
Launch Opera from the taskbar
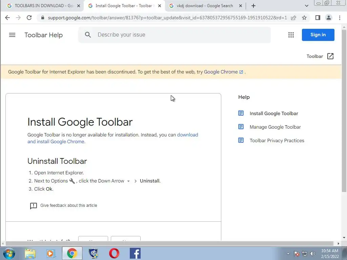114,253
